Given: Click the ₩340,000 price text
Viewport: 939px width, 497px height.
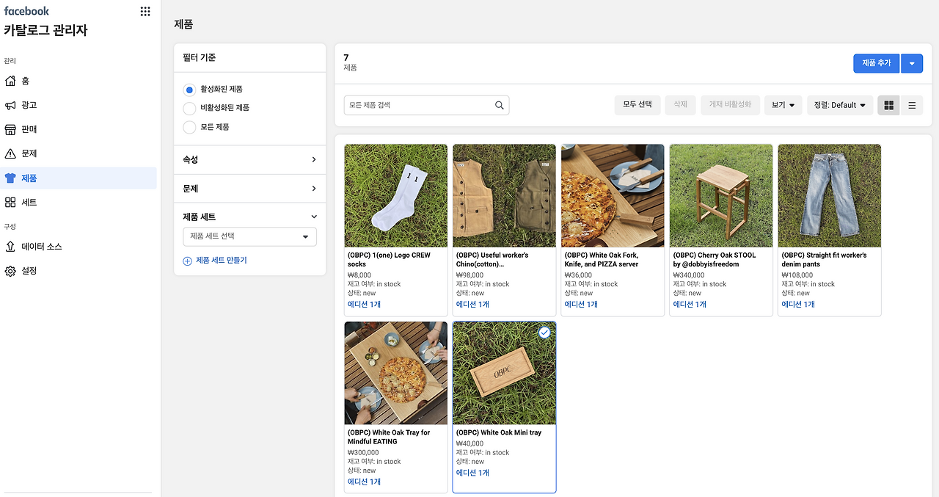Looking at the screenshot, I should [689, 275].
